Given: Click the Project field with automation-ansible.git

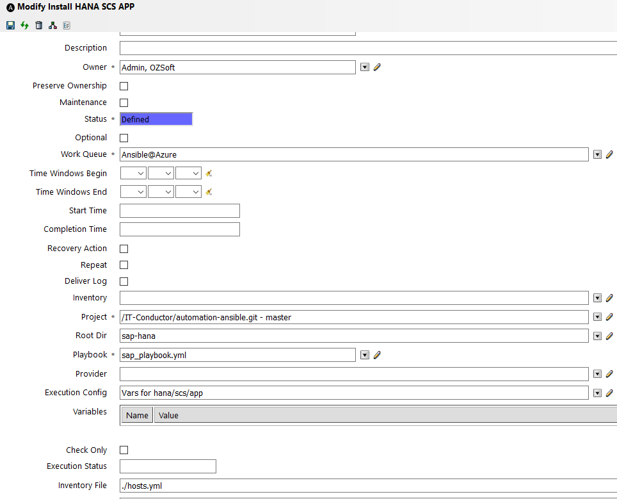Looking at the screenshot, I should (x=354, y=317).
